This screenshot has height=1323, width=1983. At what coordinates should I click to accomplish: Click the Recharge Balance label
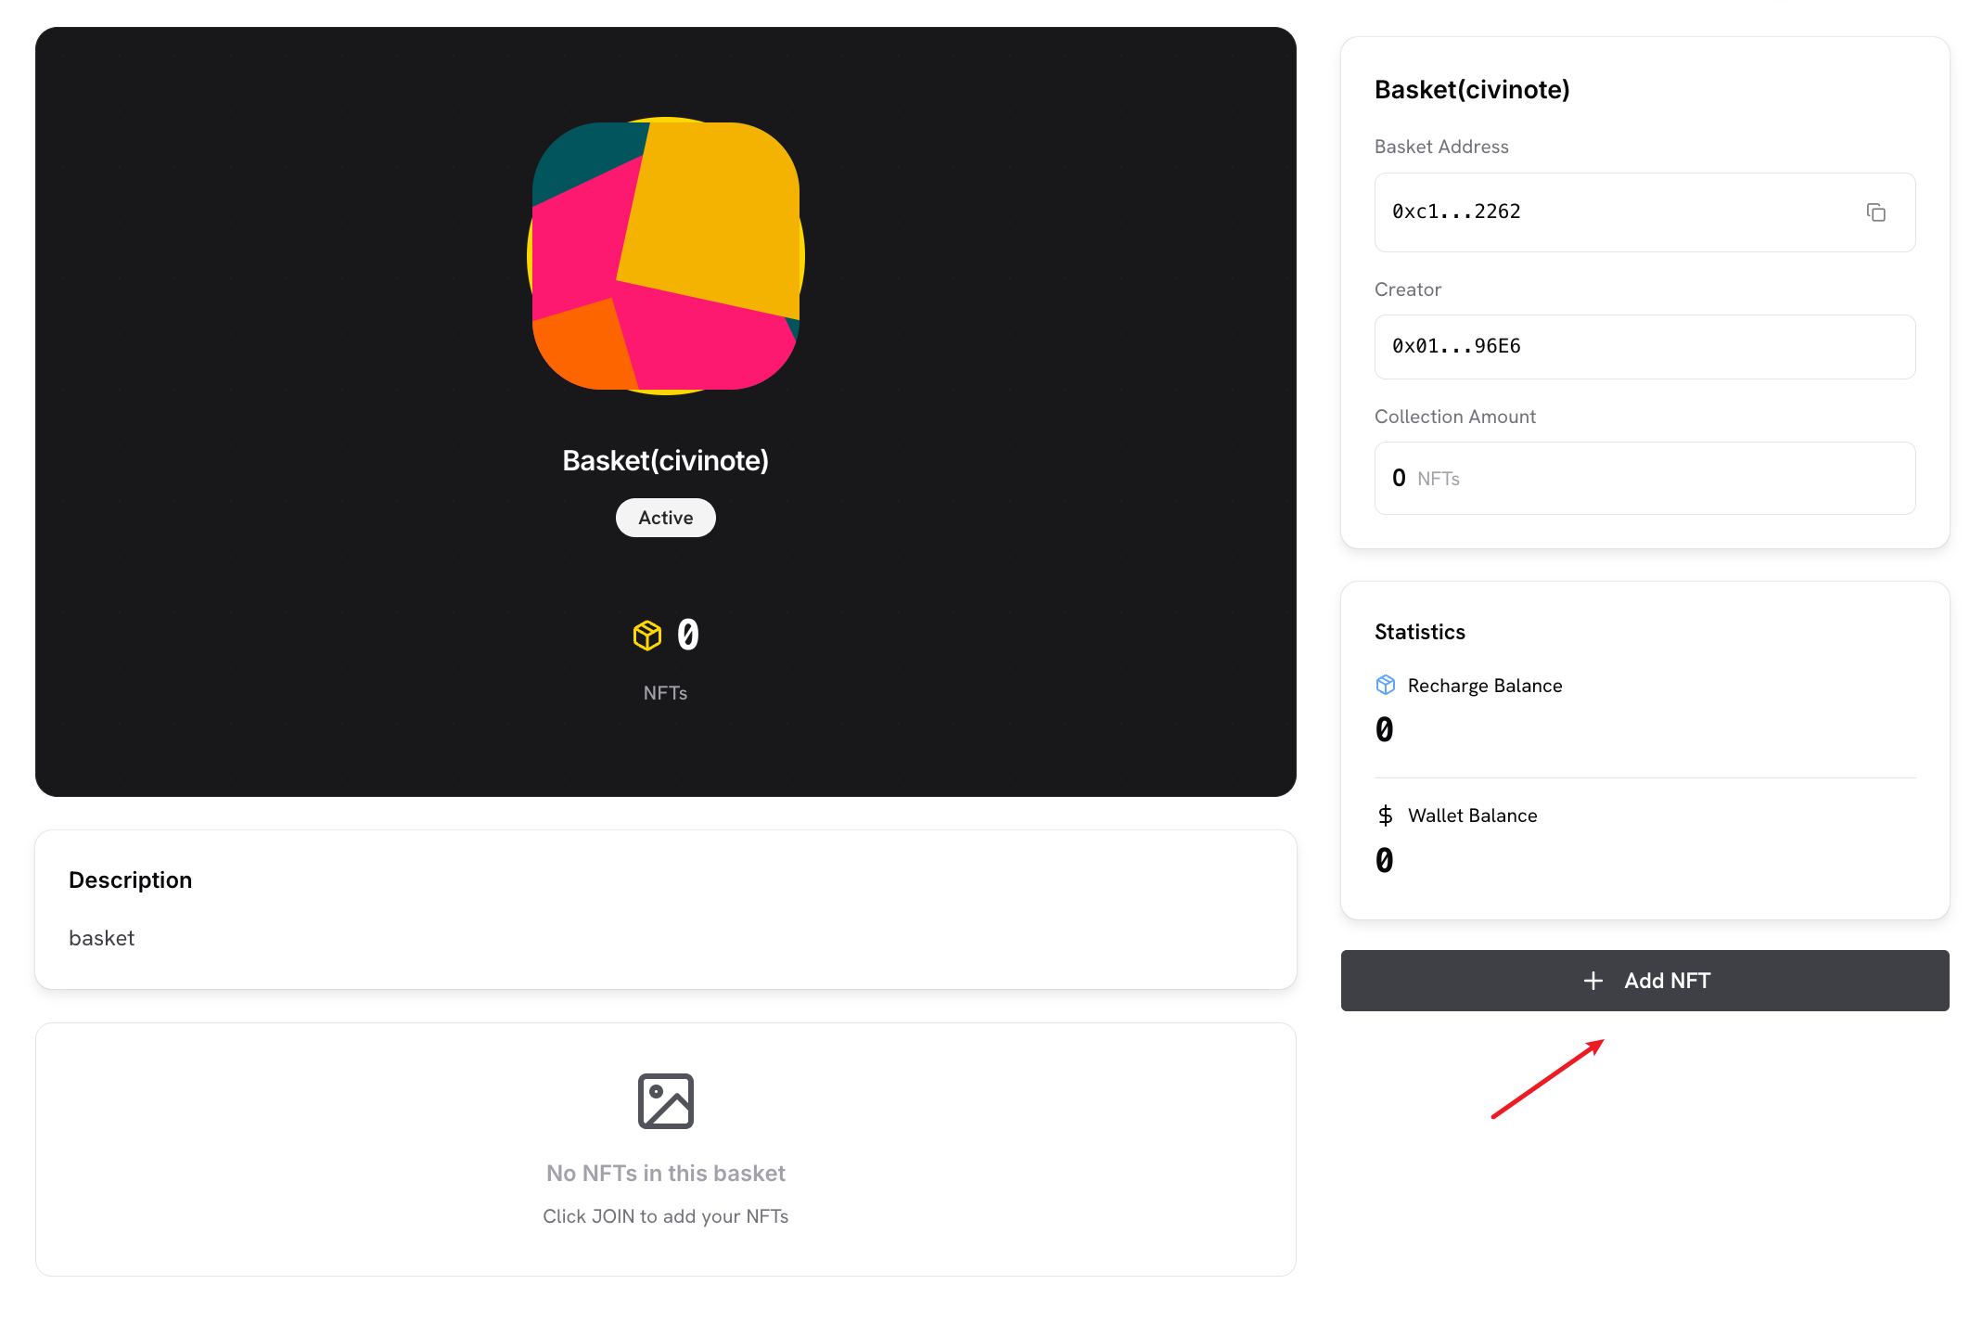point(1484,686)
